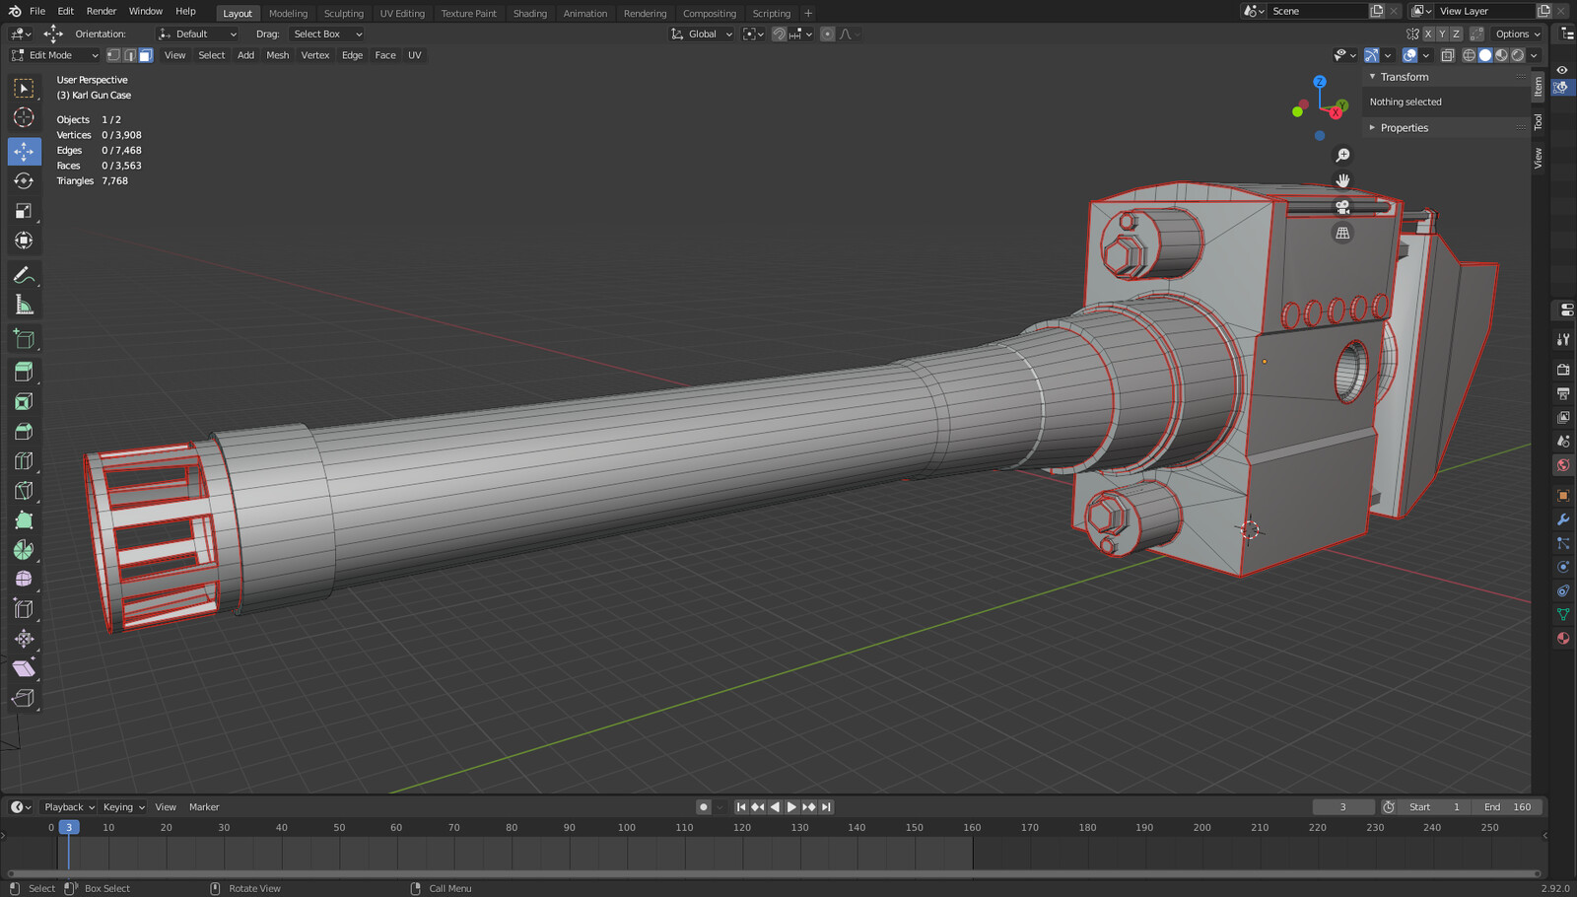Activate the Rotate tool
The width and height of the screenshot is (1577, 897).
point(24,181)
